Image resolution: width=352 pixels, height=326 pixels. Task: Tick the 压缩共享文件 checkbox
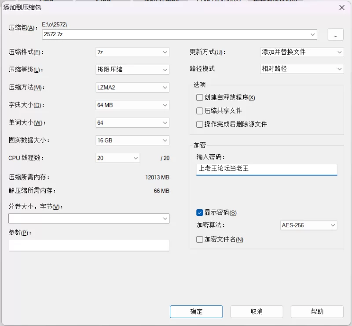pos(199,111)
